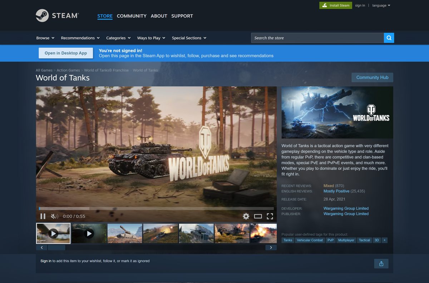Click the PvP tag
This screenshot has height=283, width=429.
coord(330,240)
